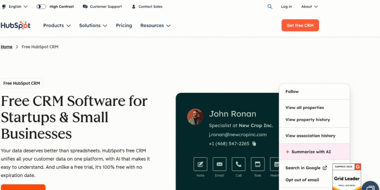Expand the Products menu
The height and width of the screenshot is (190, 380).
tap(57, 26)
